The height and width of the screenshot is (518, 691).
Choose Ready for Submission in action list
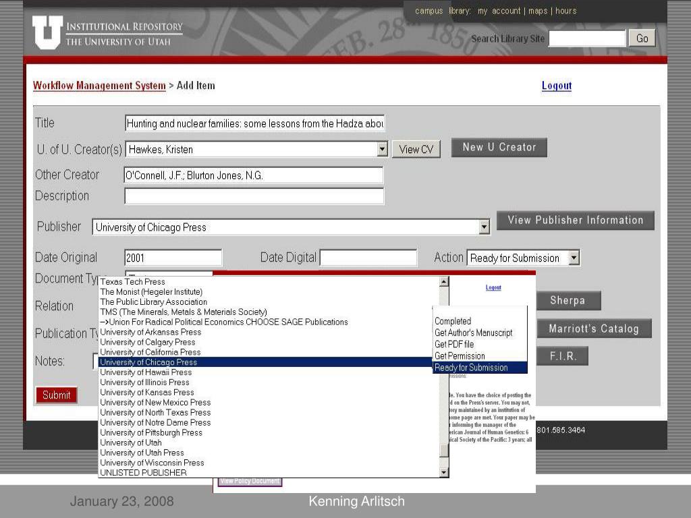coord(480,368)
